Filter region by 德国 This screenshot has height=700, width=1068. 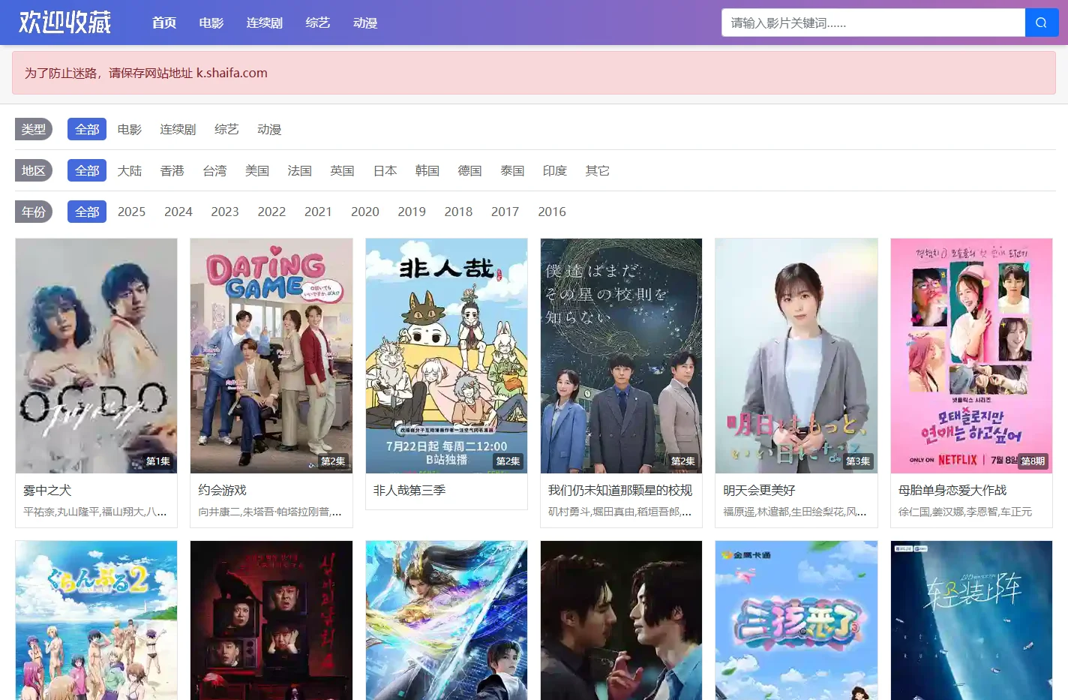tap(470, 170)
